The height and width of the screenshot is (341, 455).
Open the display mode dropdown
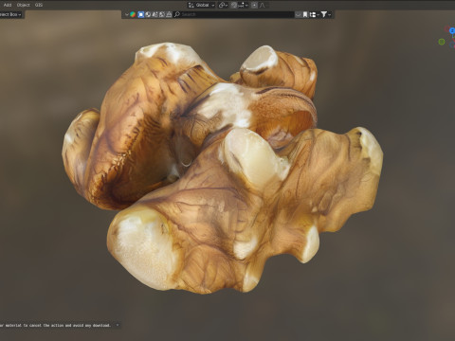tap(314, 14)
